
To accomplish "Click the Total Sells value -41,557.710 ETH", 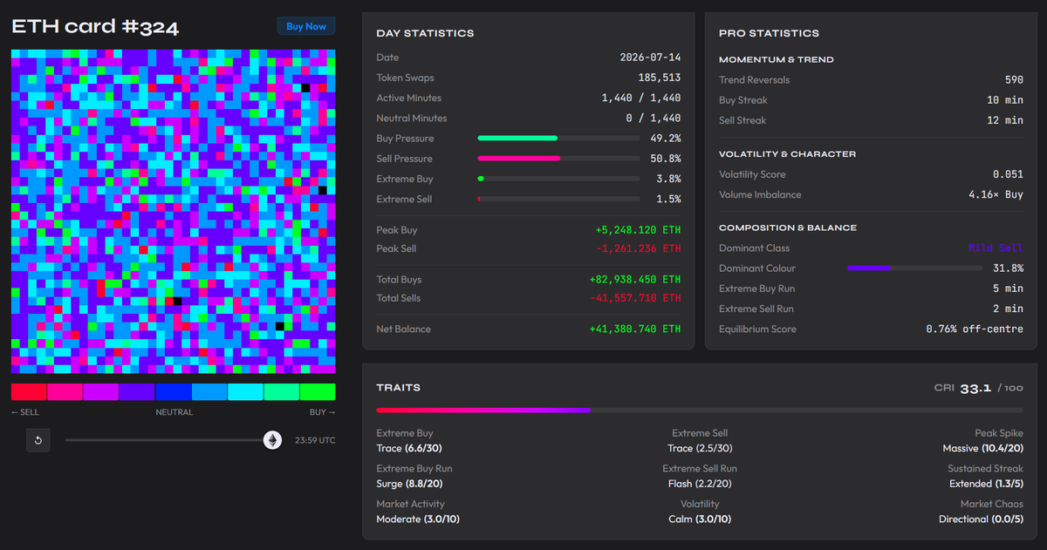I will point(635,298).
